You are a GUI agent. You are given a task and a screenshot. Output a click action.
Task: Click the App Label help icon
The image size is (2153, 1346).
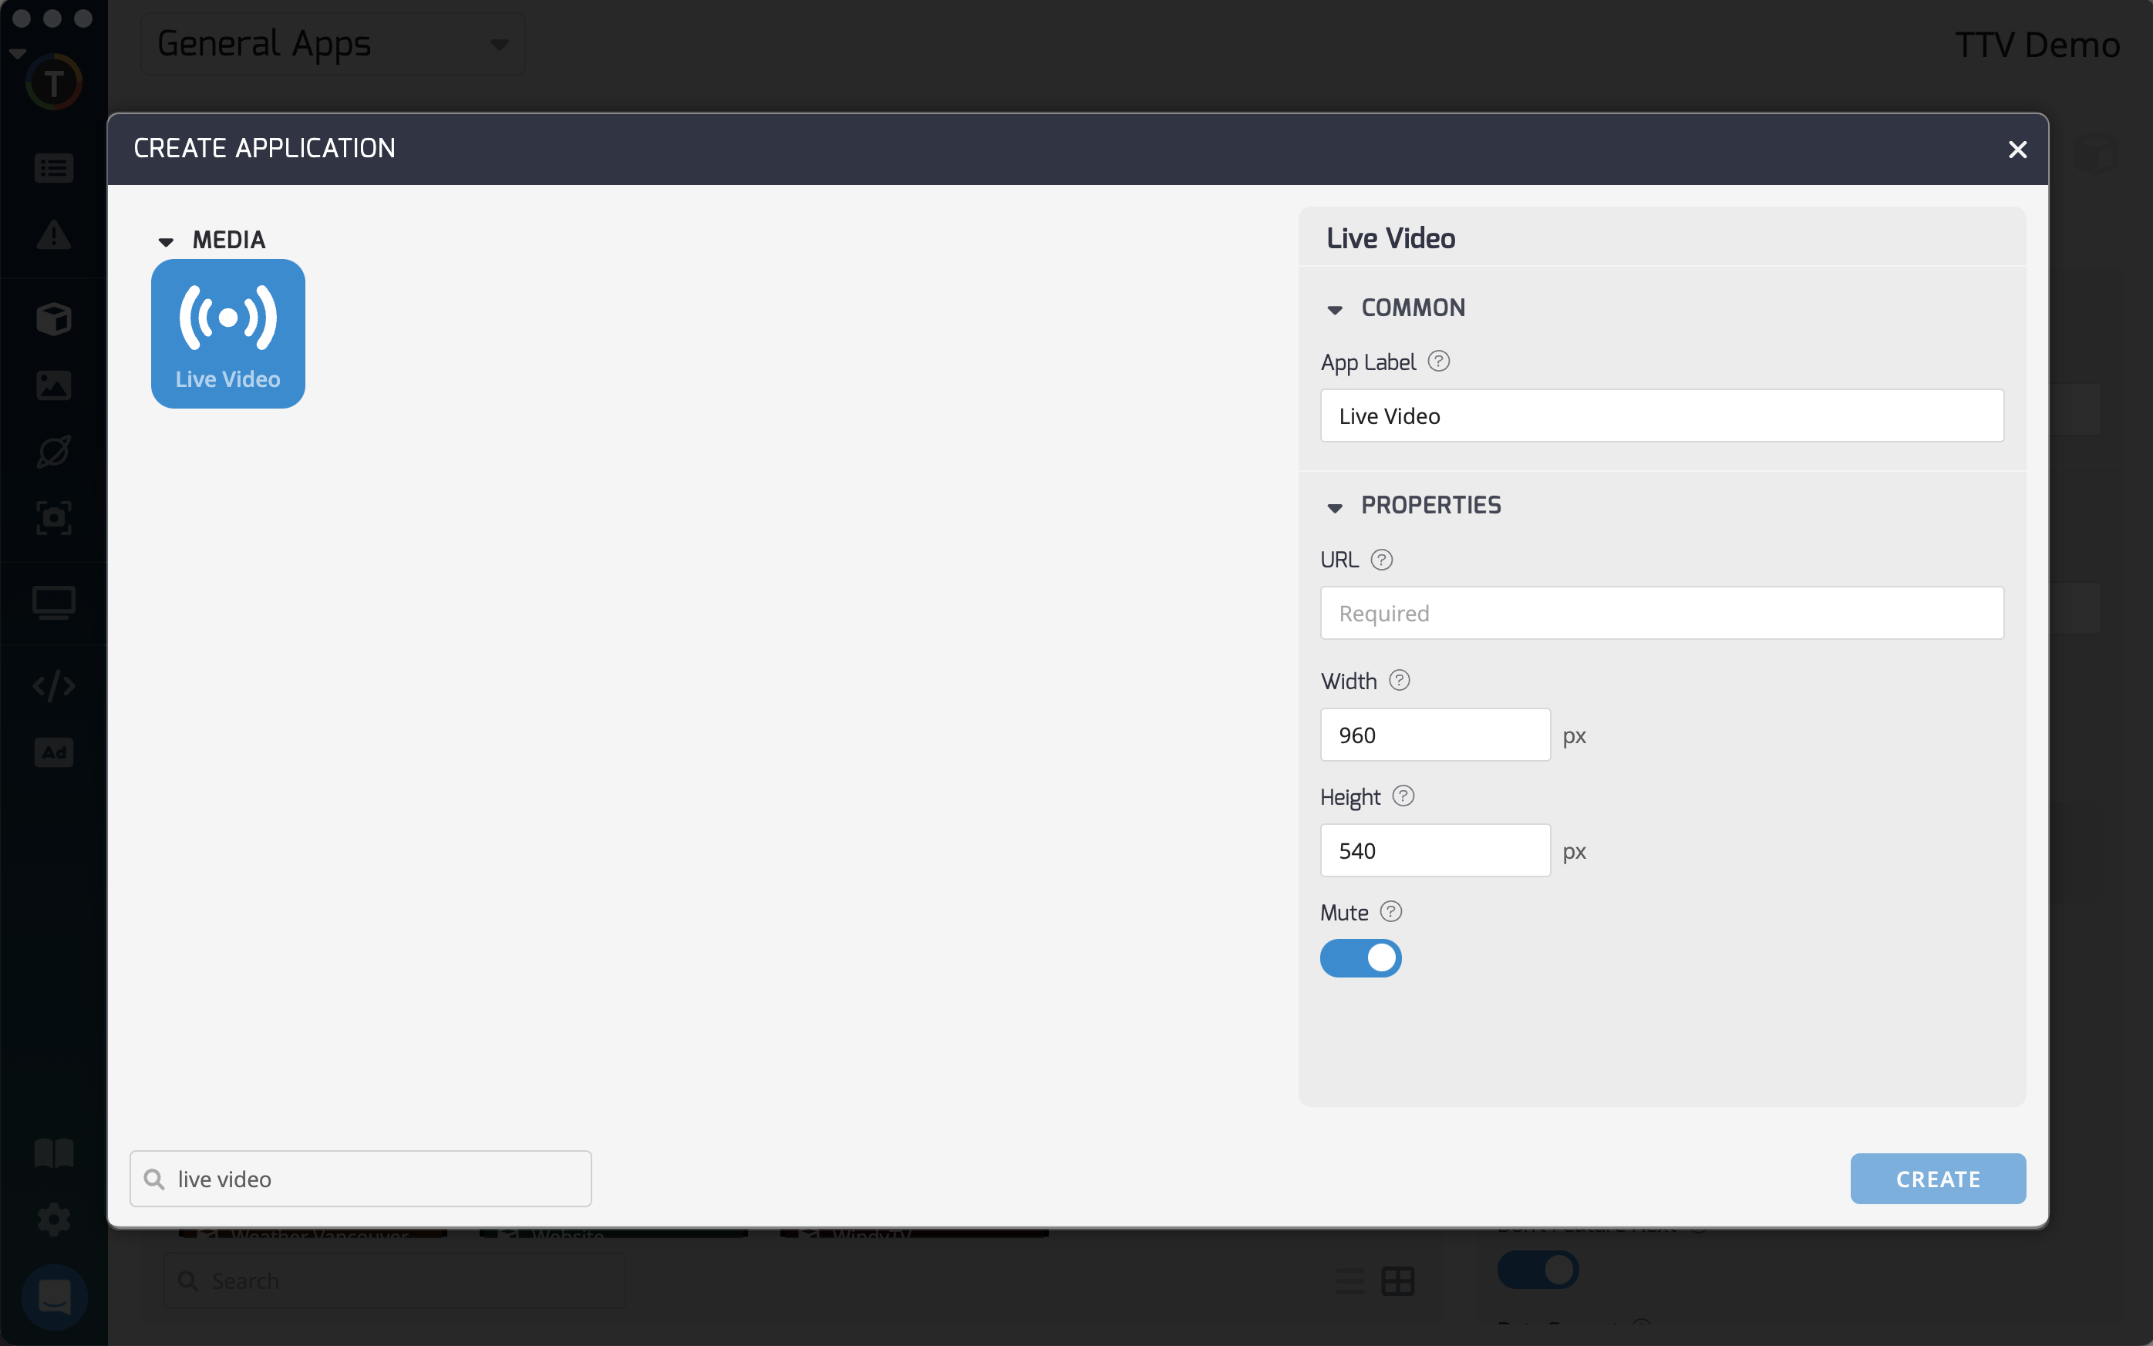pos(1438,362)
